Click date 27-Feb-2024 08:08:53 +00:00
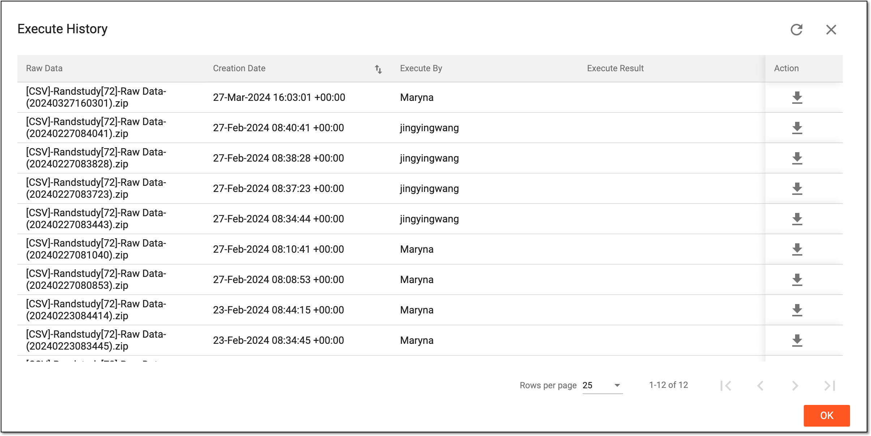Viewport: 871px width, 436px height. point(278,280)
